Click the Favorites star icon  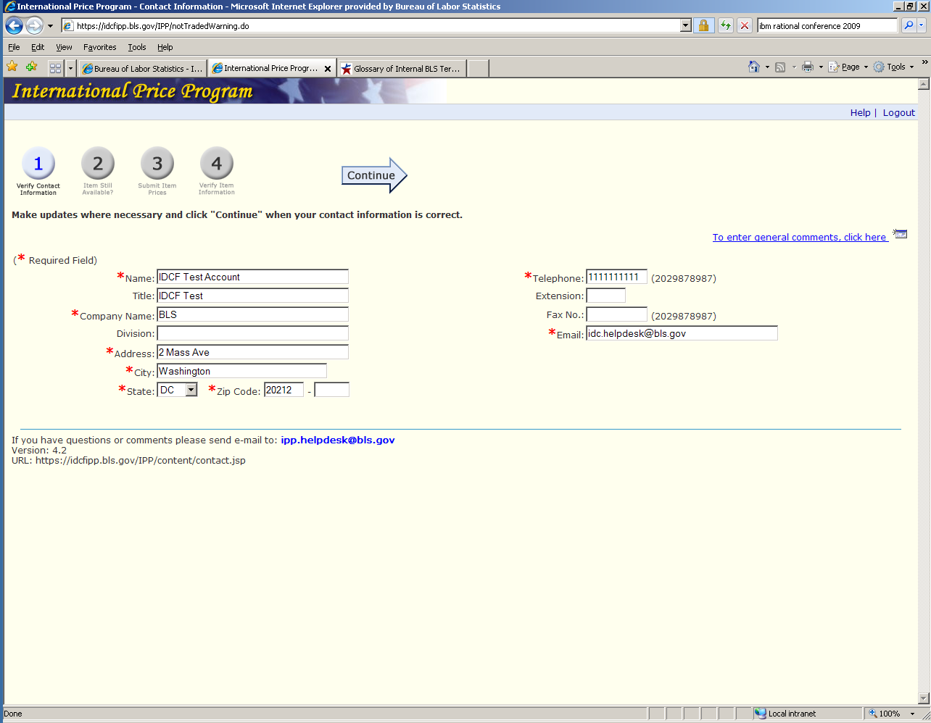(12, 67)
